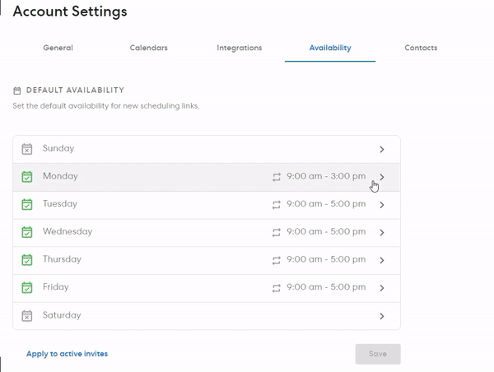494x372 pixels.
Task: Select Tuesday's 9:00 am - 5:00 pm time range
Action: tap(326, 204)
